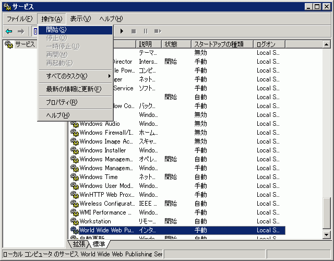Select the Windows Installer service name

click(103, 150)
